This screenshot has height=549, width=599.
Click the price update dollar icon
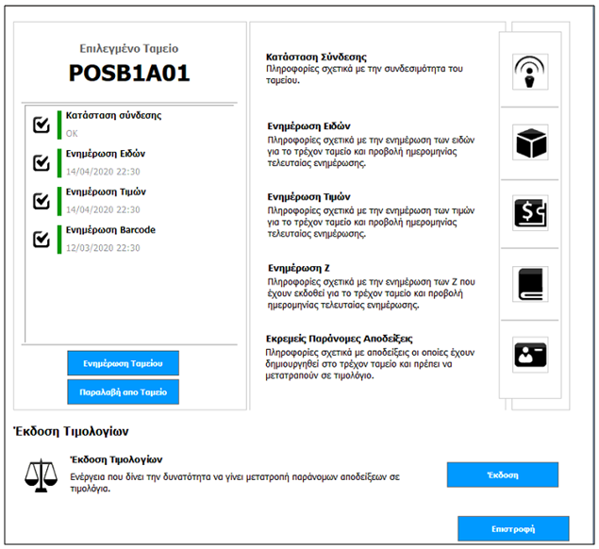[531, 212]
